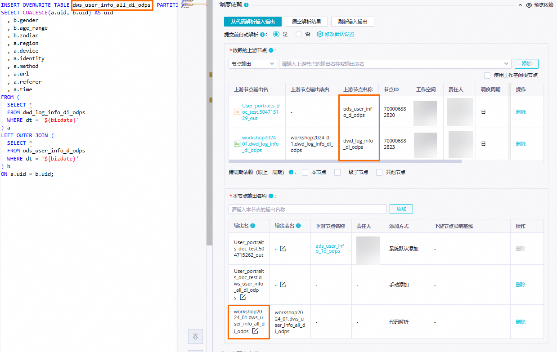Open 节点输出 type dropdown
The width and height of the screenshot is (557, 352).
coord(252,64)
